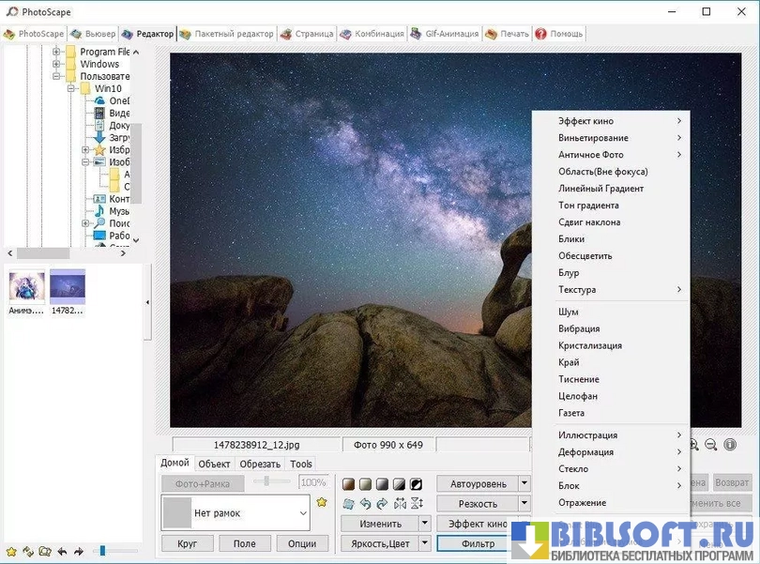Image resolution: width=760 pixels, height=564 pixels.
Task: Open the dropdown arrow next to Изменить
Action: click(x=424, y=524)
